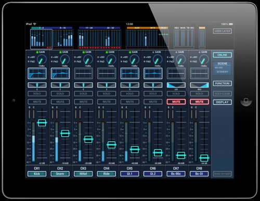This screenshot has width=260, height=201.
Task: Click the FUNCTION button
Action: pos(223,83)
